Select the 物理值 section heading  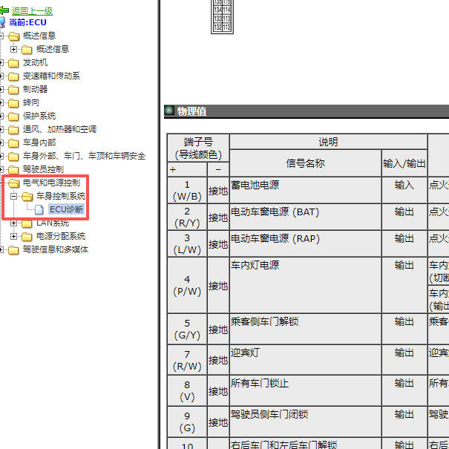191,111
